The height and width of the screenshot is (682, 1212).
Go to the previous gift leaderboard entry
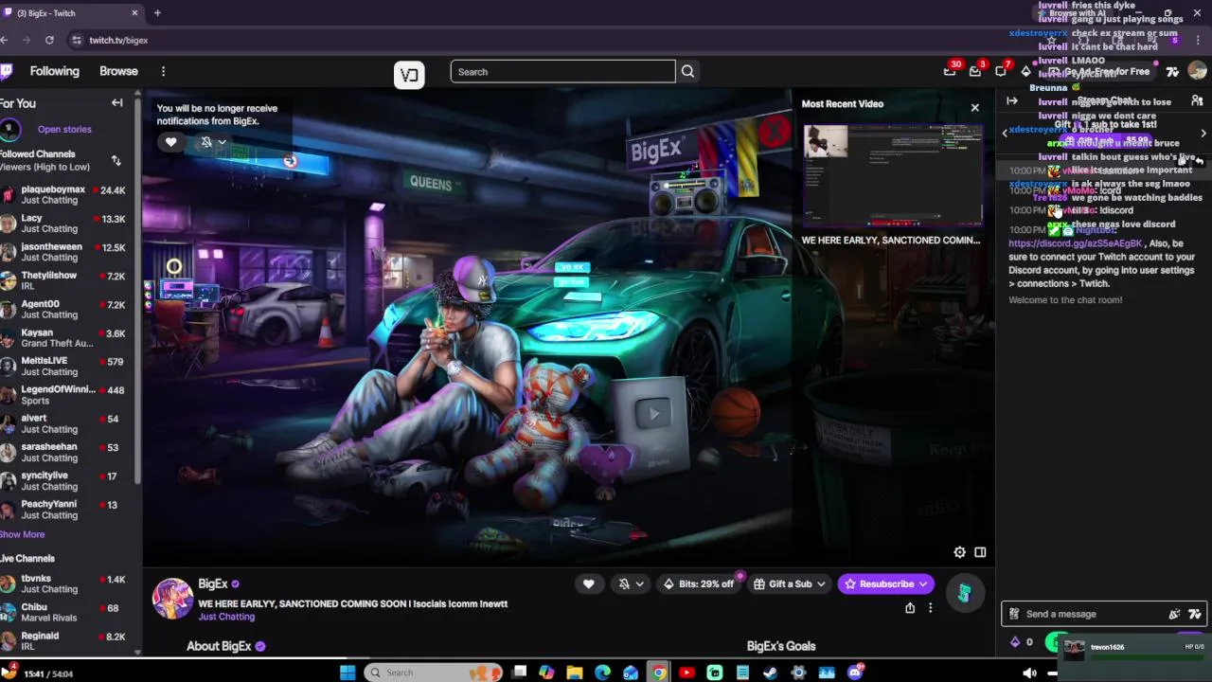point(1005,134)
